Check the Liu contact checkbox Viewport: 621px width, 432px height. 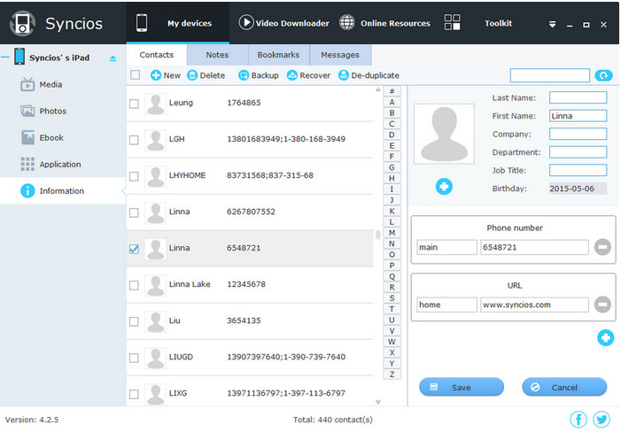pos(134,321)
